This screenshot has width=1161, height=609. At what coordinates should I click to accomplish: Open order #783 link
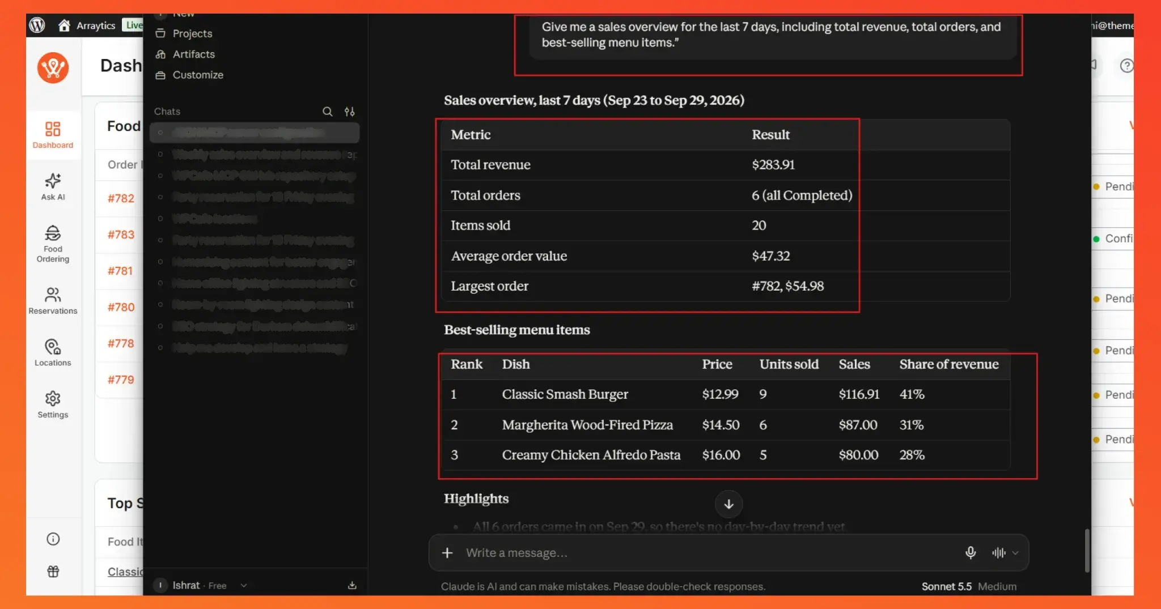[121, 235]
